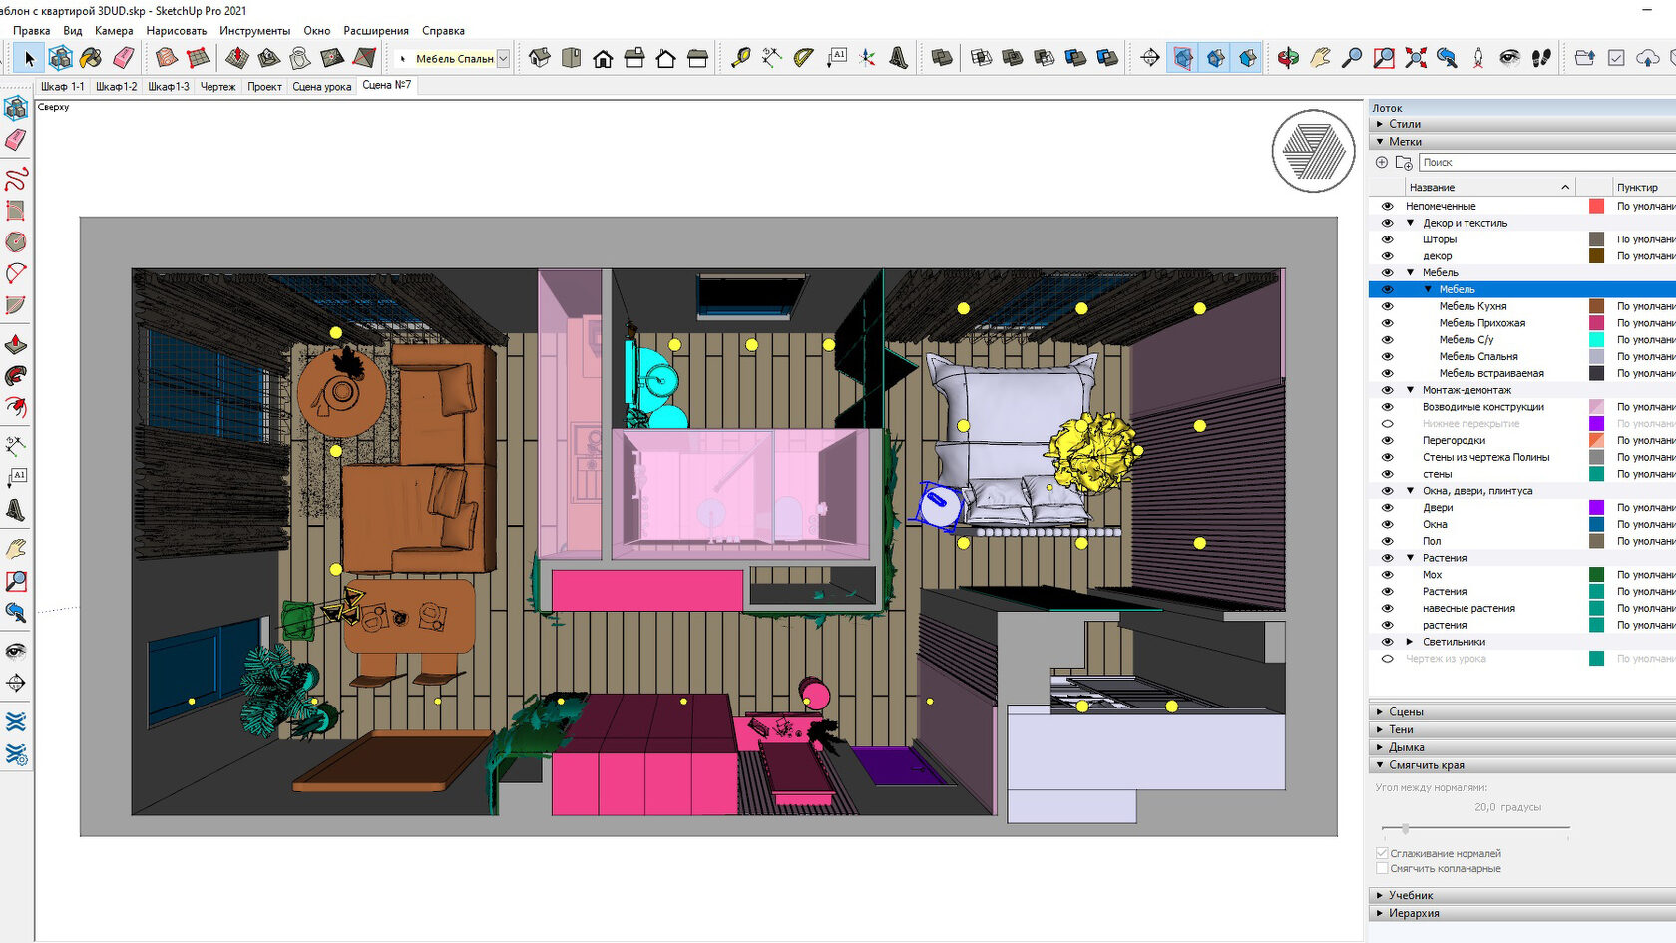The width and height of the screenshot is (1676, 943).
Task: Check Сглаживание нормалей checkbox
Action: [1382, 853]
